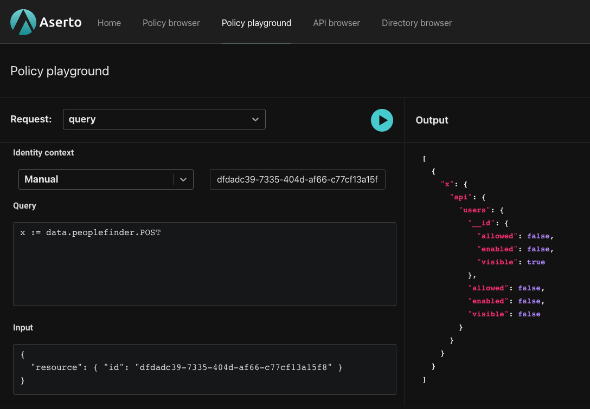Focus the Query editor text area
Image resolution: width=590 pixels, height=409 pixels.
tap(204, 264)
